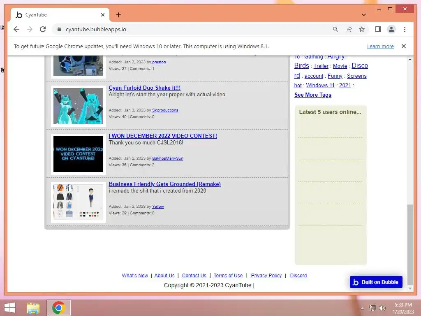421x316 pixels.
Task: Reload the CyanTube page
Action: 43,29
